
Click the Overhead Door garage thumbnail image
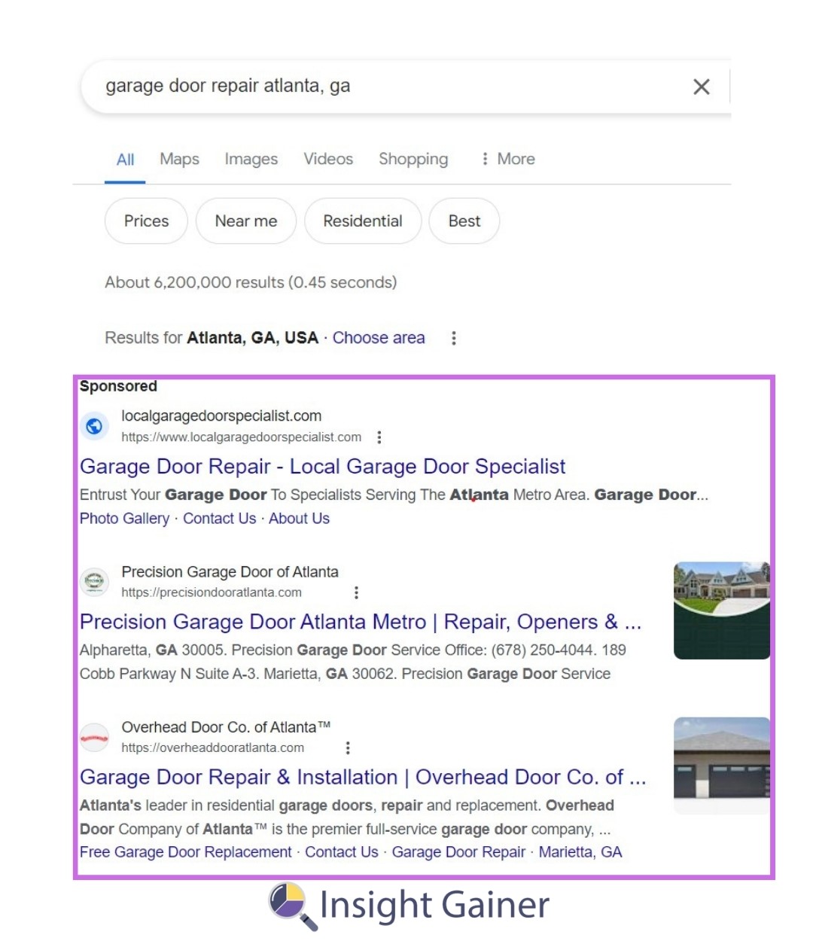pos(721,766)
